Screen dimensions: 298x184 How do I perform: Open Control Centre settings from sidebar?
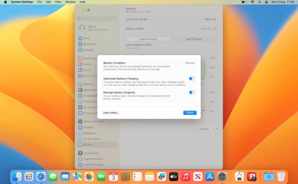tap(88, 101)
